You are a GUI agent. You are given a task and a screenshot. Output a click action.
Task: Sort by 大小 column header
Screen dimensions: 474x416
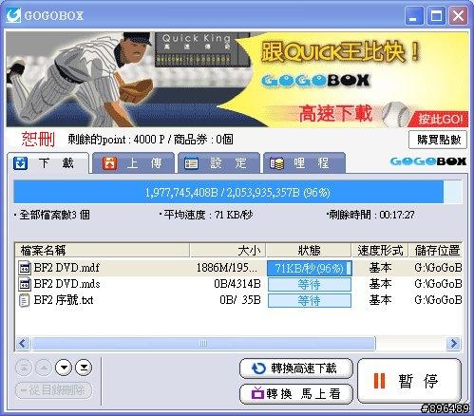[x=228, y=251]
